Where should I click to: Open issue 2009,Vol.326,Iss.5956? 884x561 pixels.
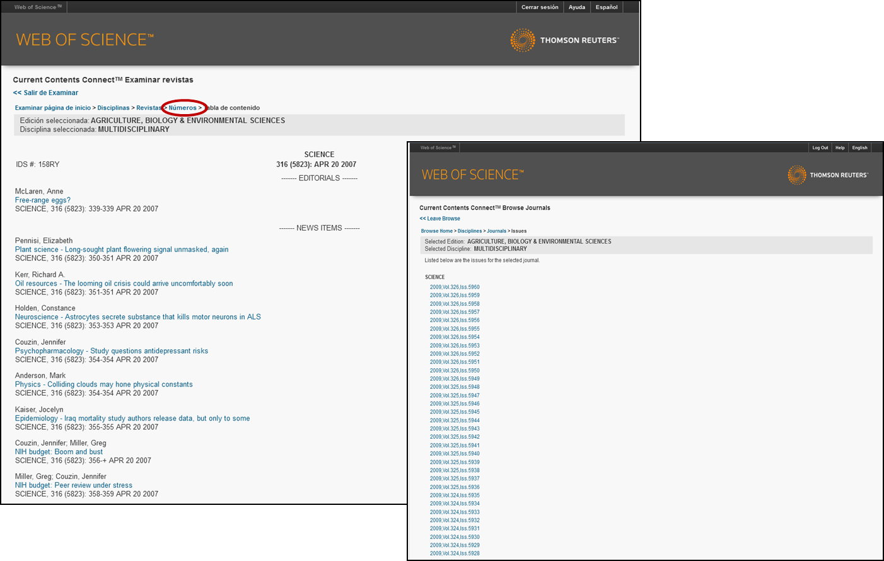(x=455, y=320)
